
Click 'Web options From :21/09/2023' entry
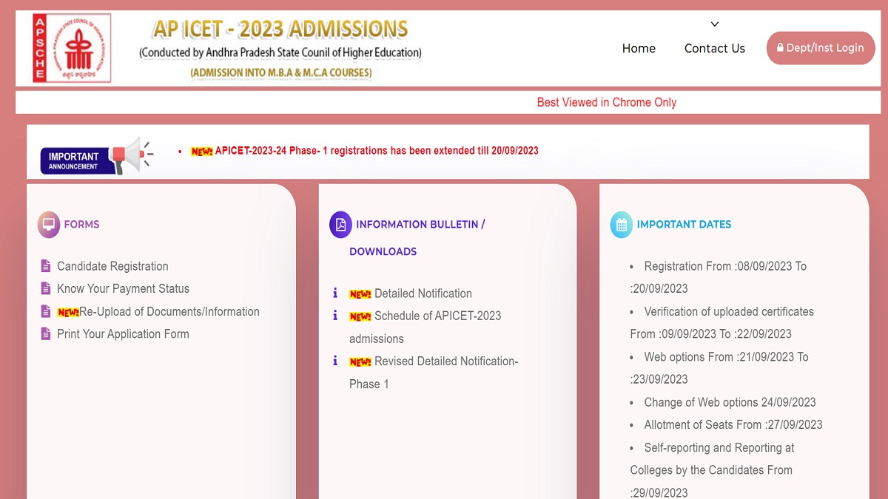pyautogui.click(x=719, y=368)
